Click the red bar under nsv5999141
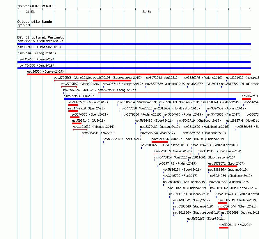Image resolution: width=259 pixels, height=239 pixels. click(x=224, y=228)
